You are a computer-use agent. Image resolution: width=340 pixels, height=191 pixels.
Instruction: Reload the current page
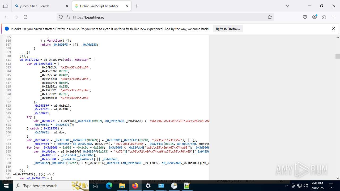point(25,17)
